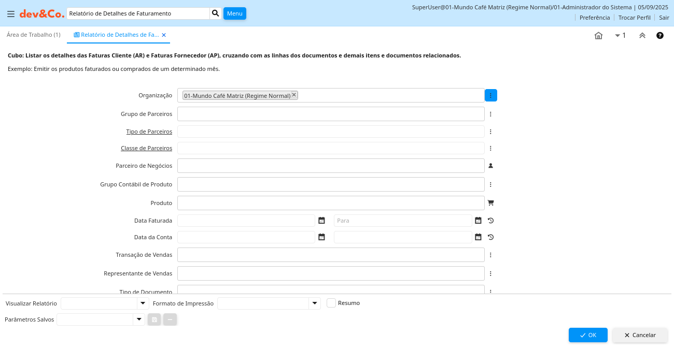Viewport: 674px width, 349px height.
Task: Open Data Faturada start calendar picker
Action: (x=321, y=221)
